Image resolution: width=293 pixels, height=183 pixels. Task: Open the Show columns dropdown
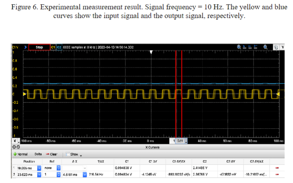click(74, 155)
